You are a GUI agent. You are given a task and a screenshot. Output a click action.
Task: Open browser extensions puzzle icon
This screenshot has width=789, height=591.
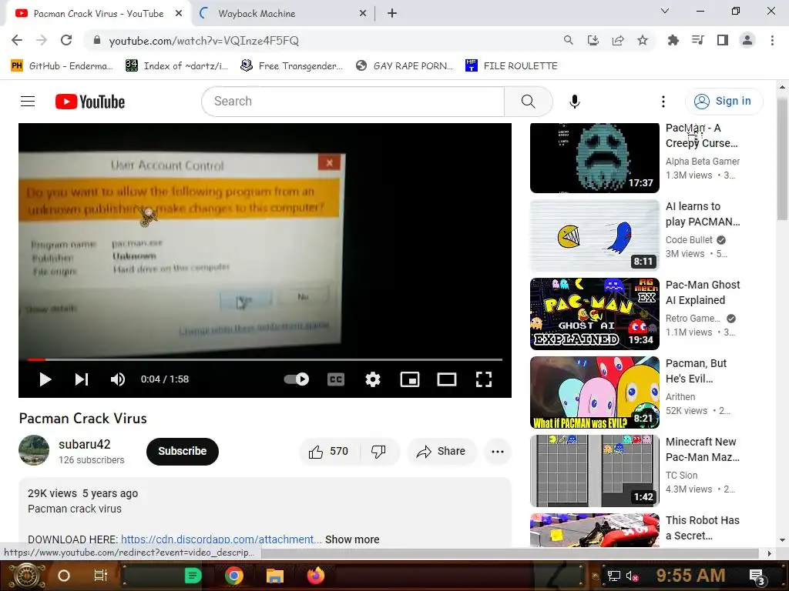(673, 40)
